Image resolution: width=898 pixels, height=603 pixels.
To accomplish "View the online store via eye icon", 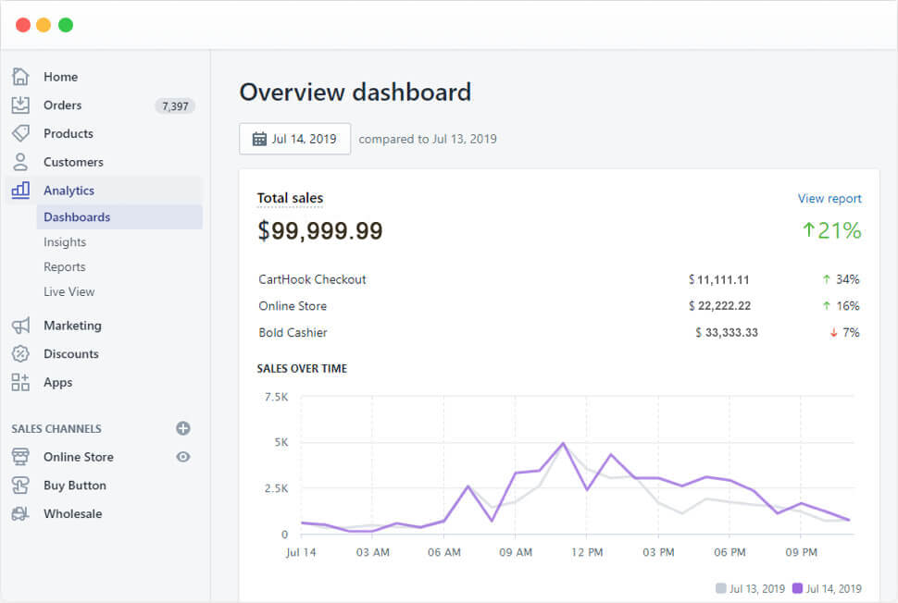I will (183, 457).
